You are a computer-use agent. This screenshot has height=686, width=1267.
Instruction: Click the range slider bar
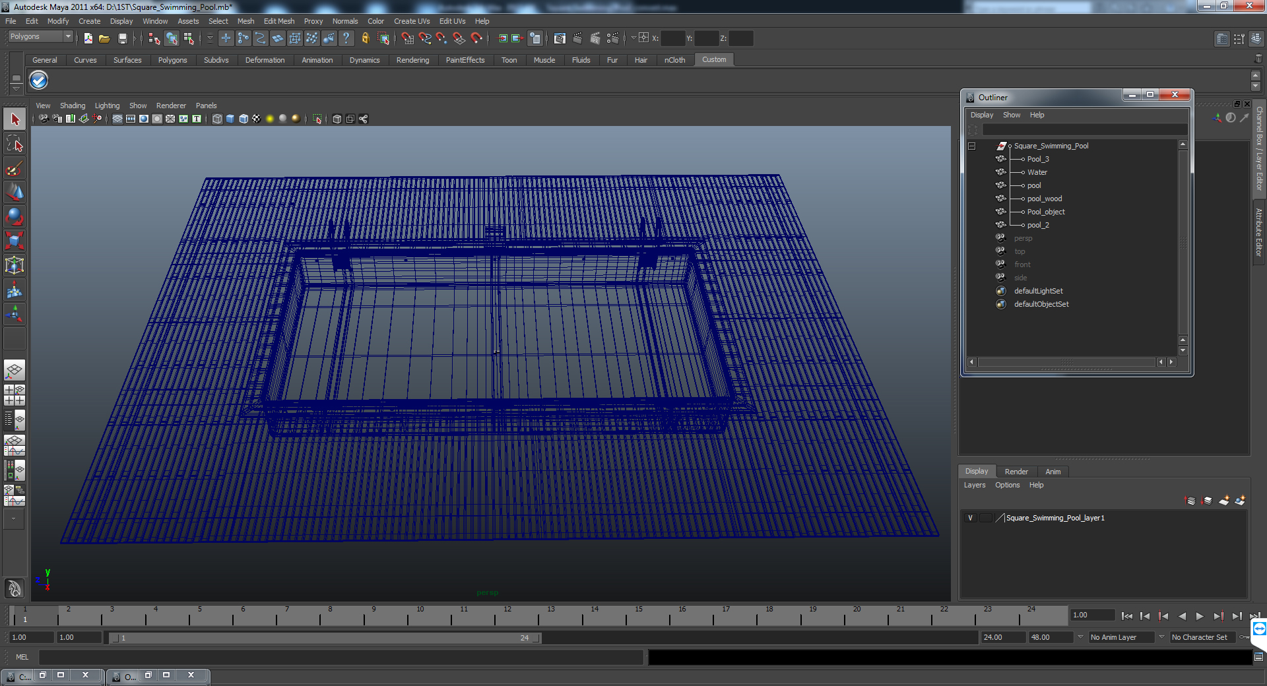[x=325, y=638]
